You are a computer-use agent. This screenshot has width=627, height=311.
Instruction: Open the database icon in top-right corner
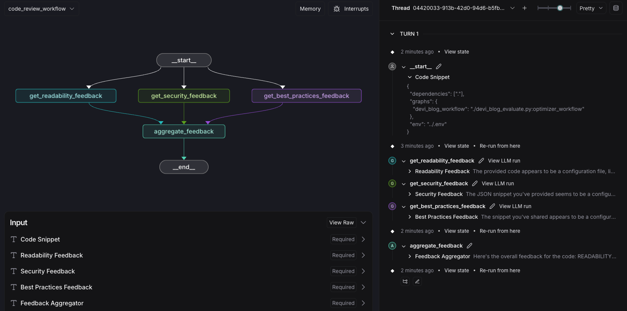616,8
